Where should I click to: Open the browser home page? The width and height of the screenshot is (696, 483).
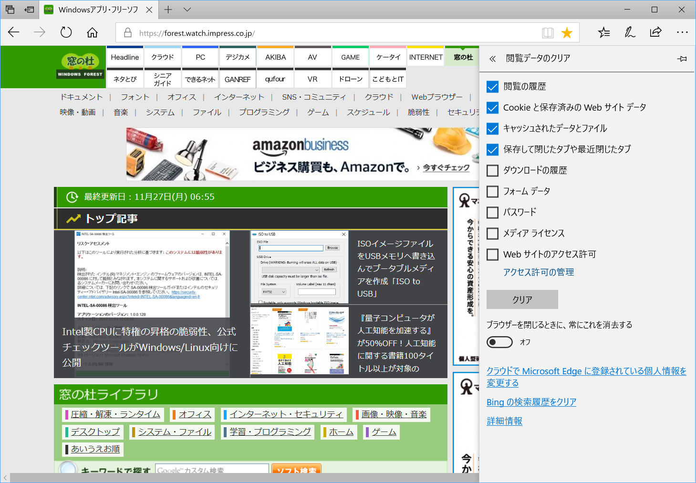coord(92,32)
